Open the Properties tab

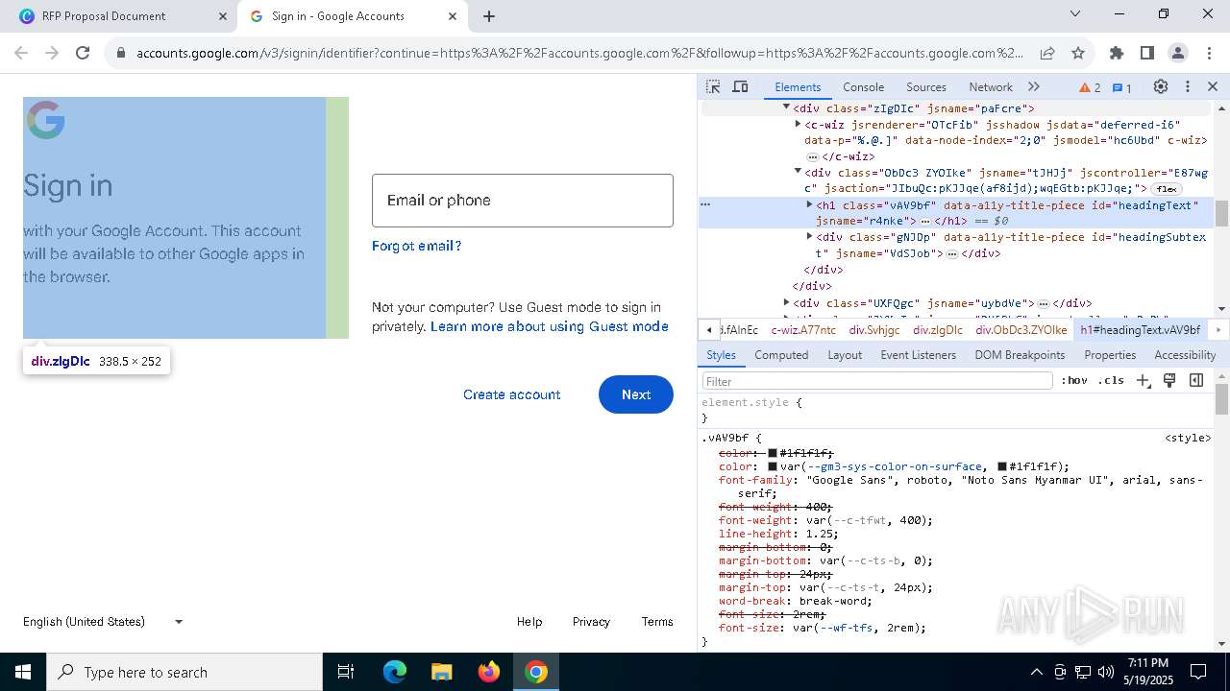pyautogui.click(x=1110, y=354)
